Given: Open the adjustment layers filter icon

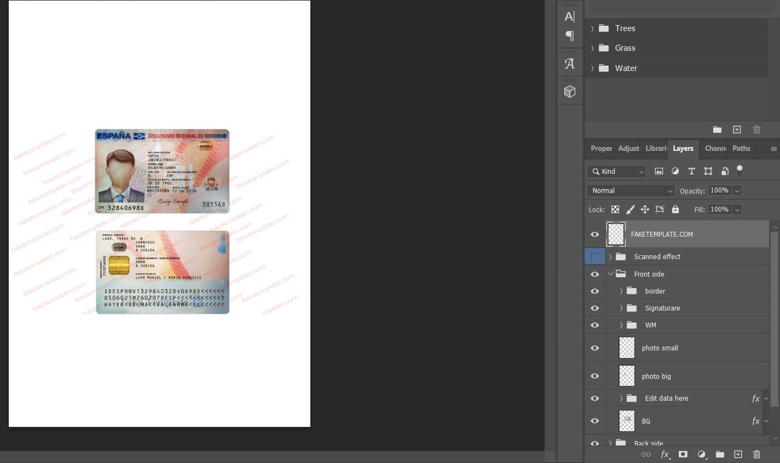Looking at the screenshot, I should pyautogui.click(x=675, y=171).
